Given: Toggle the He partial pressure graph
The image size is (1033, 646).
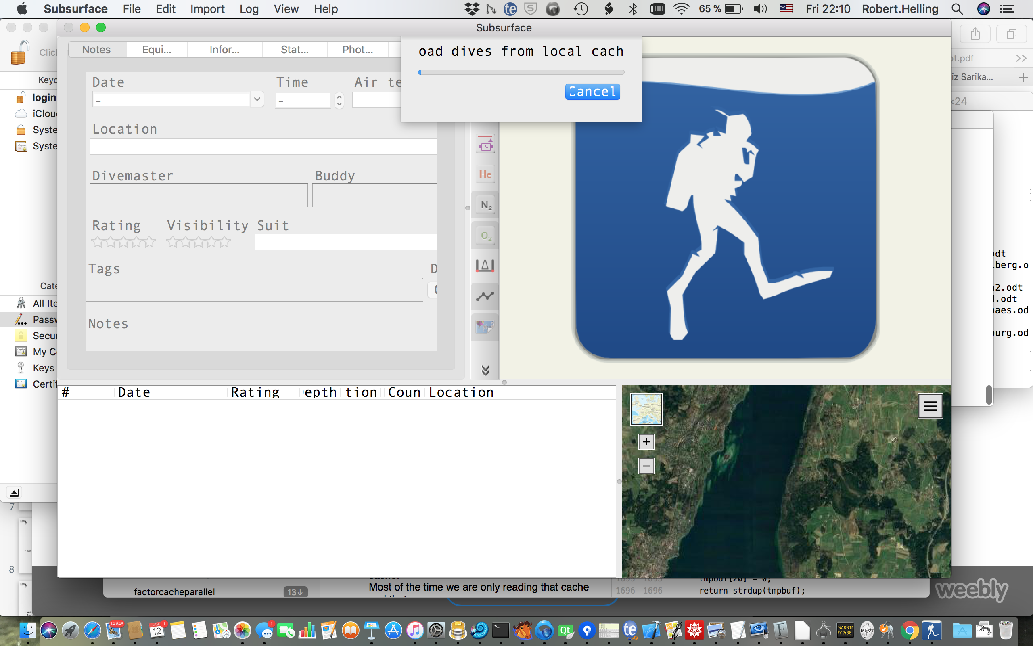Looking at the screenshot, I should point(485,174).
